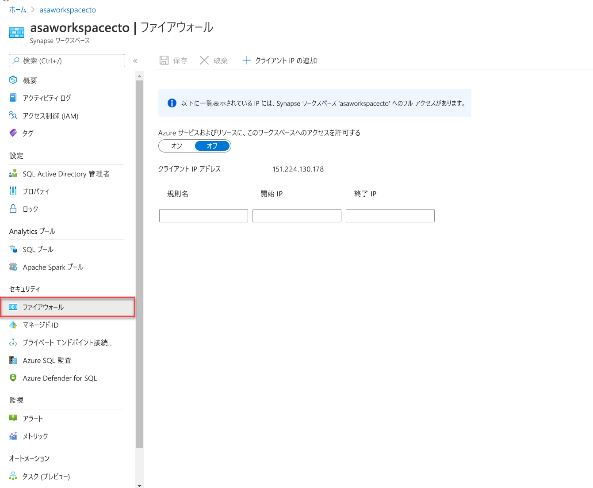Viewport: 593px width, 488px height.
Task: Click the アクティビティ ログ icon
Action: point(13,98)
